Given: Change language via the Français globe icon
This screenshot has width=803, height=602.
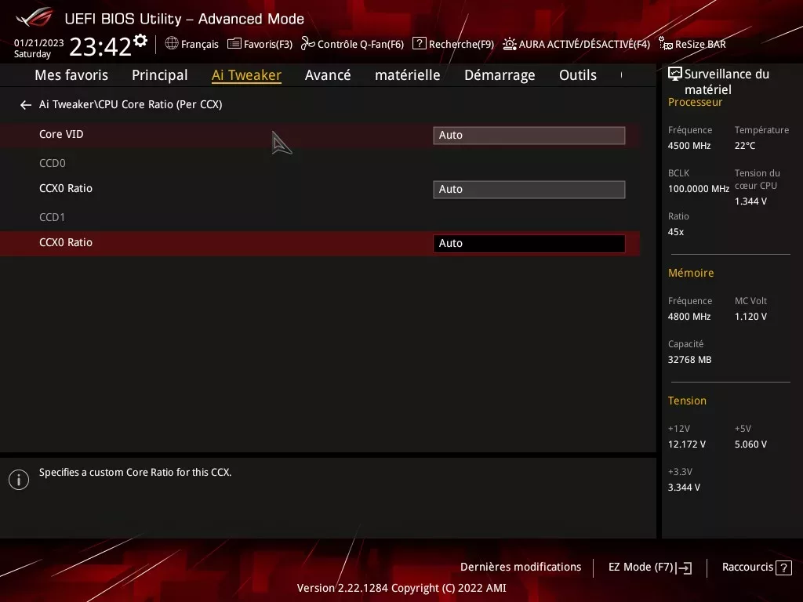Looking at the screenshot, I should [x=172, y=44].
